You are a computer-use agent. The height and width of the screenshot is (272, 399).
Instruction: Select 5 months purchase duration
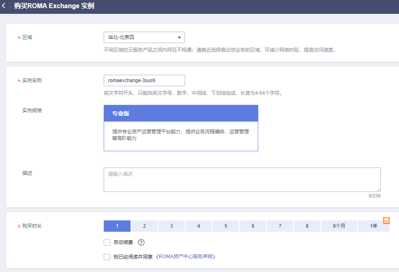tap(226, 226)
